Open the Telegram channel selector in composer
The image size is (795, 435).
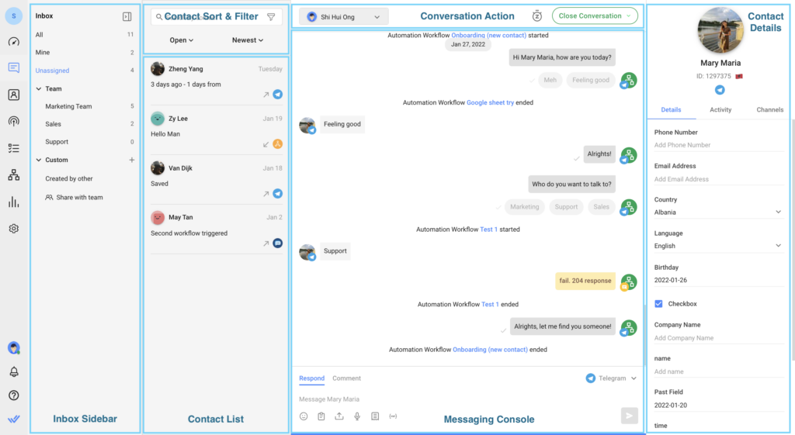point(611,378)
